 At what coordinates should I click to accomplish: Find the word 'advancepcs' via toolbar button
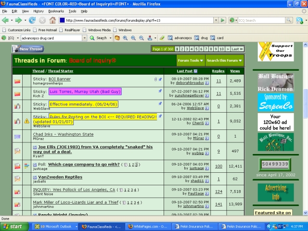pos(180,38)
